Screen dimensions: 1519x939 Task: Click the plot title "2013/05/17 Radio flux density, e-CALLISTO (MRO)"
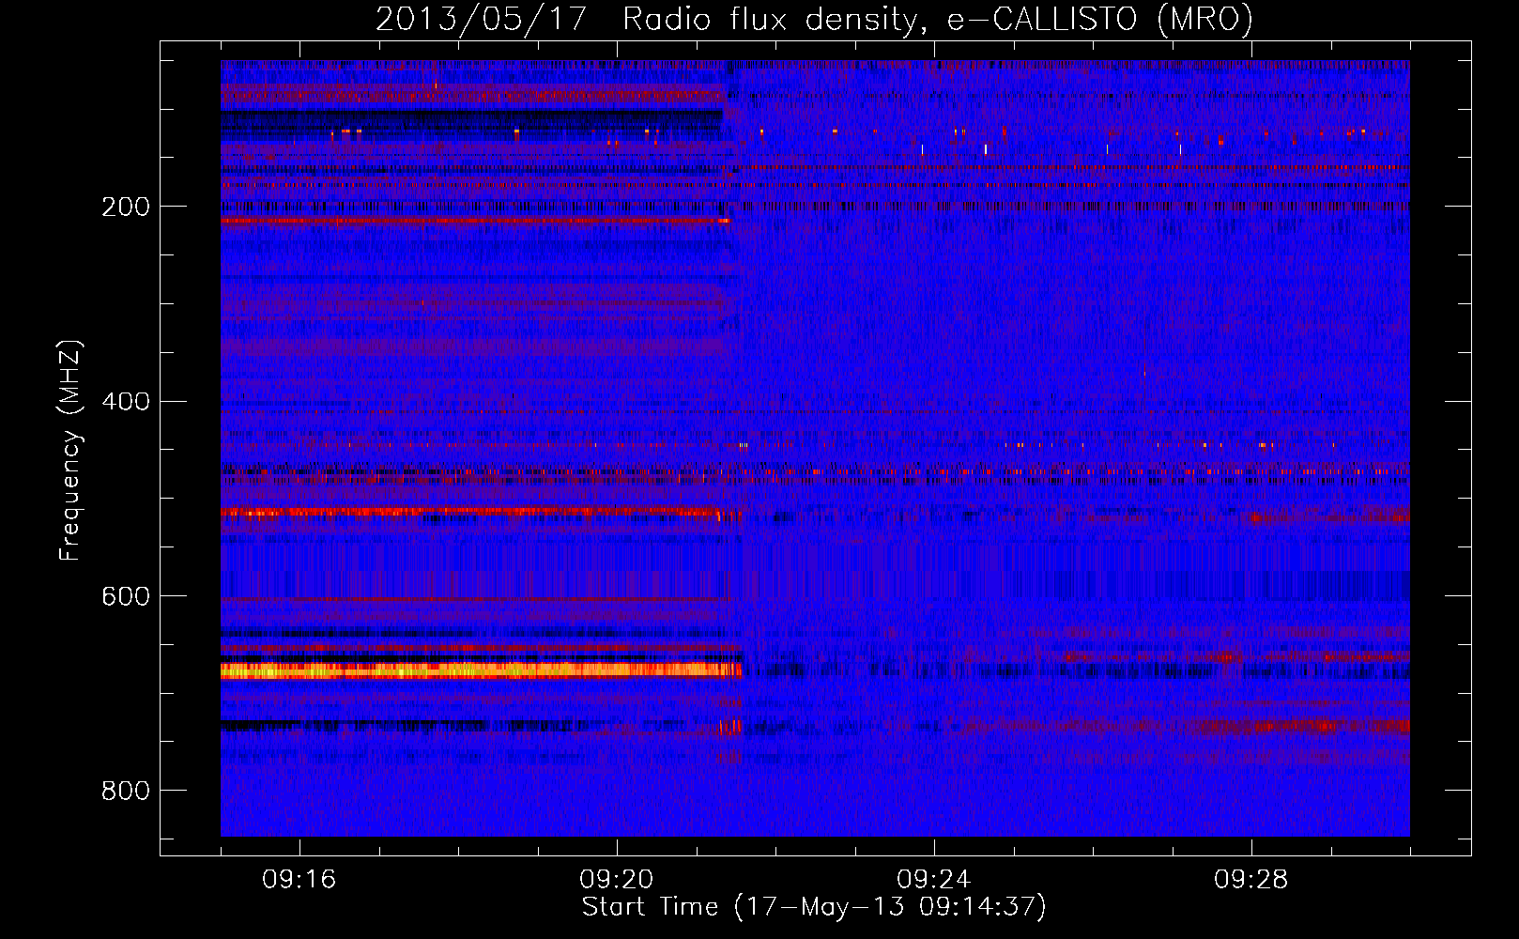coord(814,19)
